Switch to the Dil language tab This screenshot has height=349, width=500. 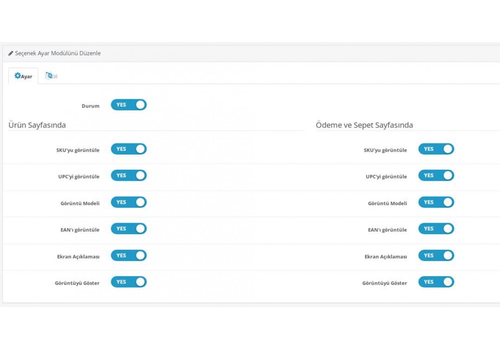pyautogui.click(x=51, y=76)
